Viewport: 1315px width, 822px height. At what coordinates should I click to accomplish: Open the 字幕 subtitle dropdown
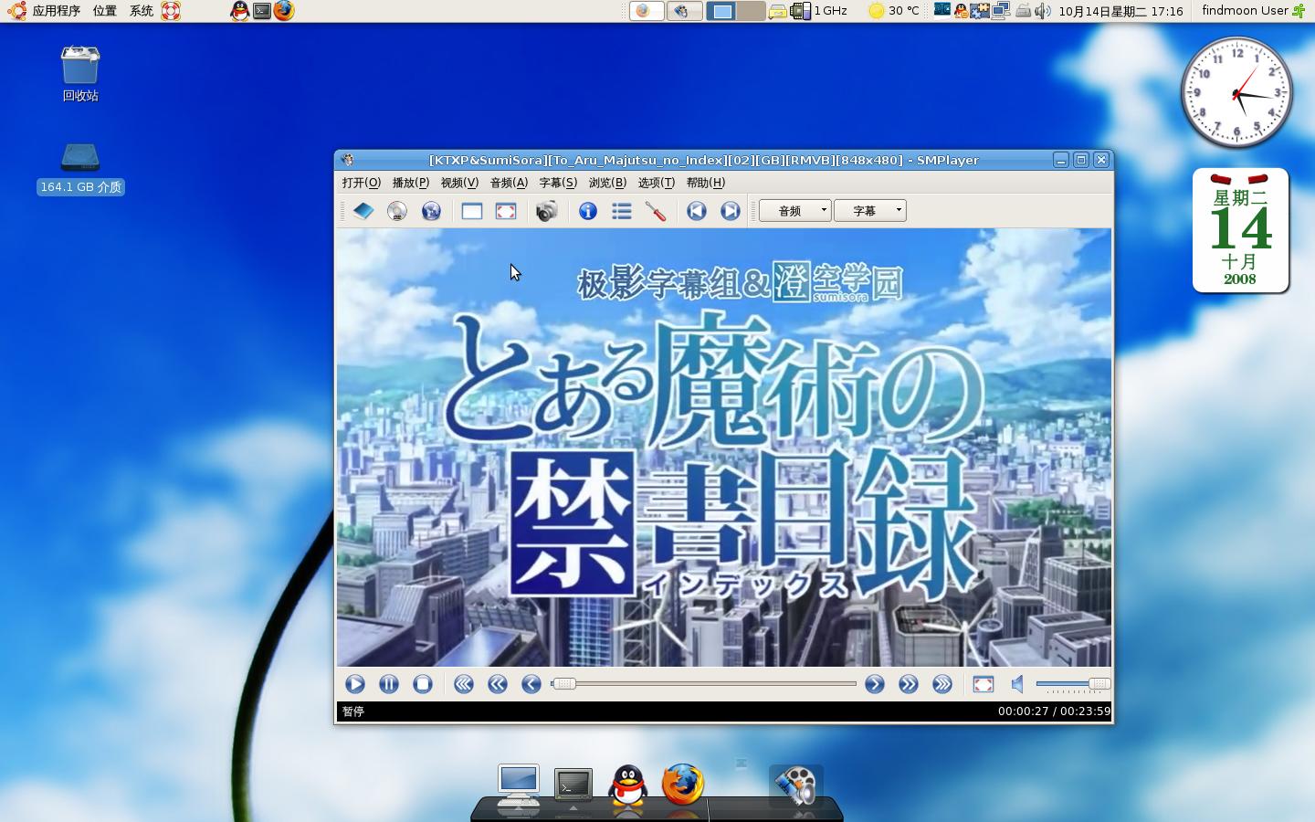pyautogui.click(x=869, y=211)
